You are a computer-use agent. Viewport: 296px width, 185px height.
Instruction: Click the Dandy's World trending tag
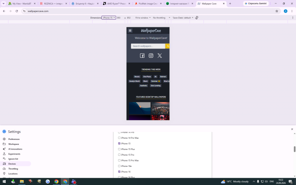click(x=135, y=81)
